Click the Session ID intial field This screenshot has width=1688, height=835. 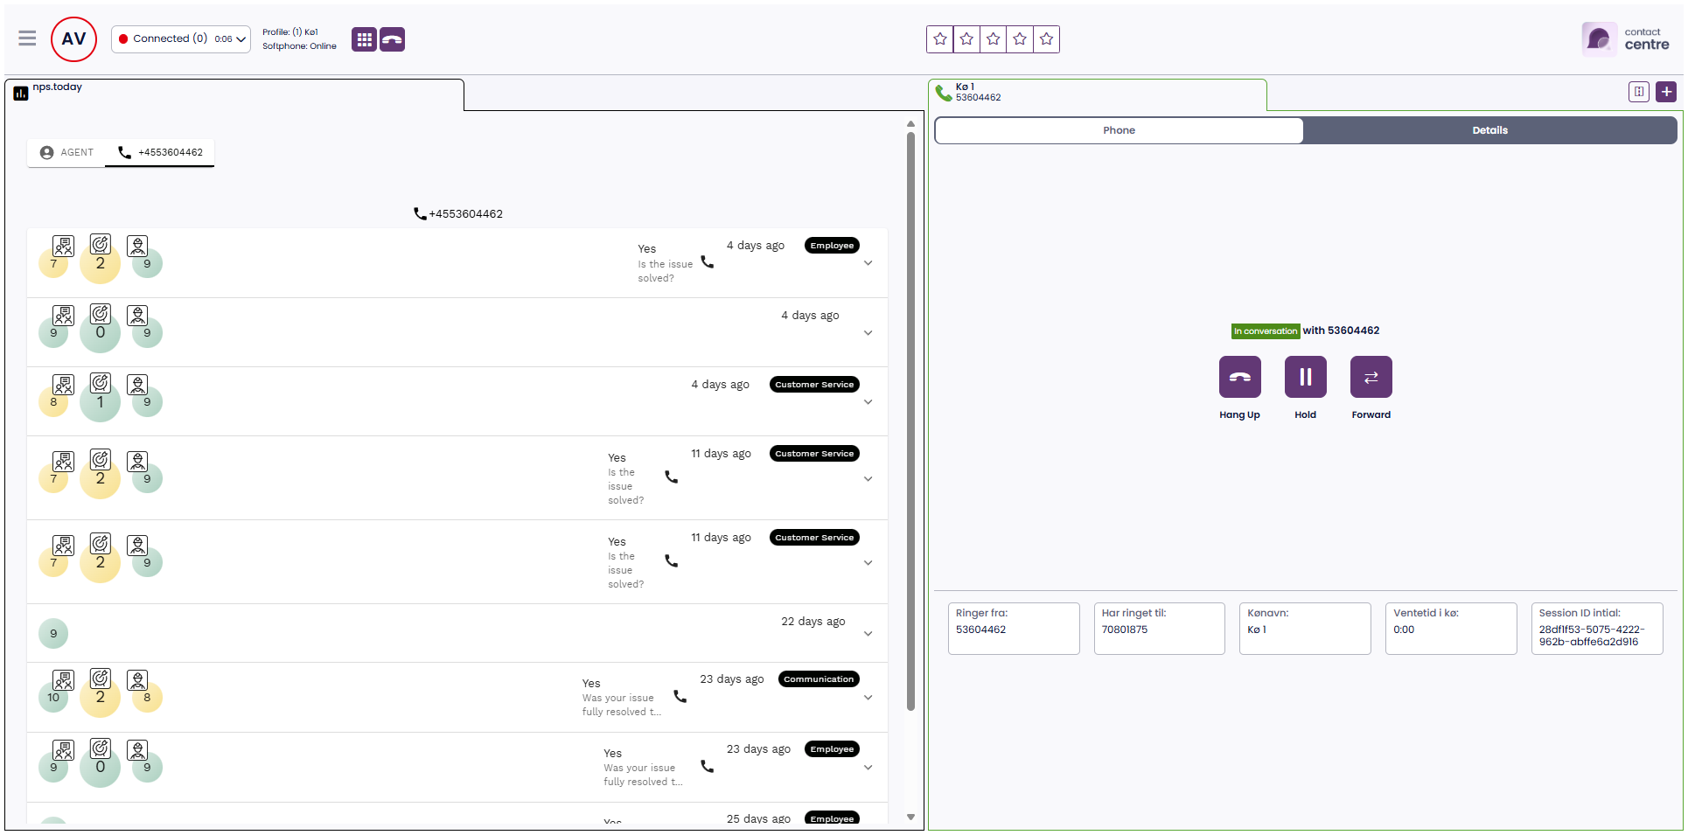[x=1595, y=628]
